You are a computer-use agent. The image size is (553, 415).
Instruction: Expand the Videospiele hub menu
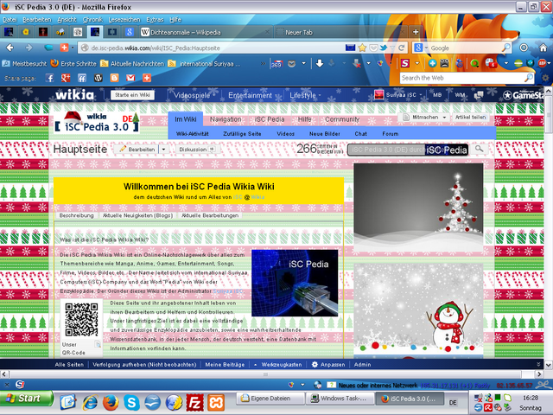click(192, 95)
